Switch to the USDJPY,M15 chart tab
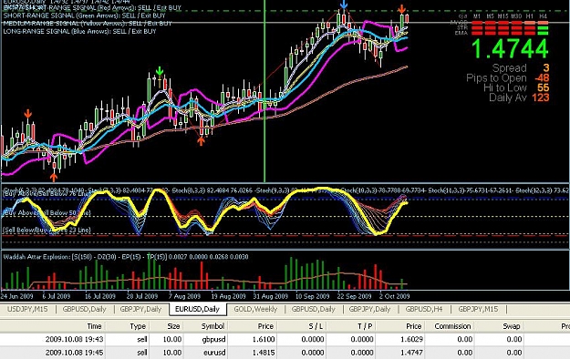 27,309
